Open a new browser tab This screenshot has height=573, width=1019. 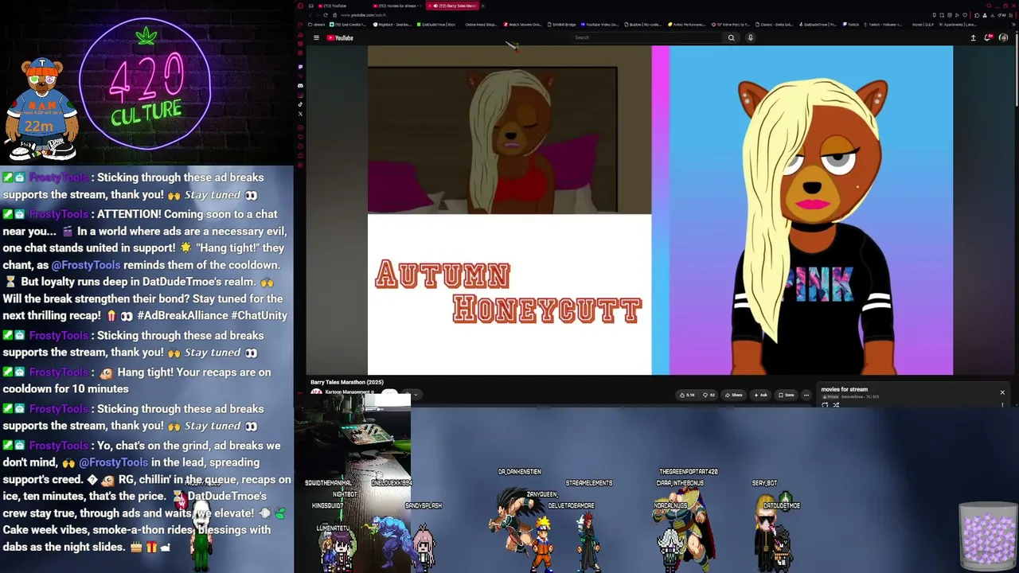coord(485,6)
